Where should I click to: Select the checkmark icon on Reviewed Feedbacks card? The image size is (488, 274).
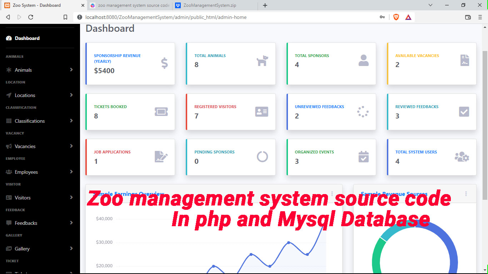coord(463,112)
